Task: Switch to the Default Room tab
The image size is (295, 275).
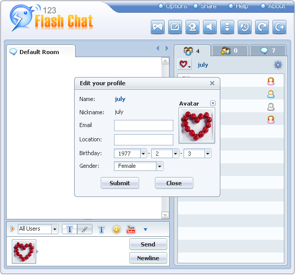Action: [39, 52]
